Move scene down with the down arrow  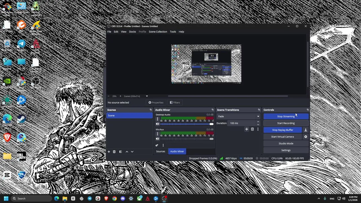point(132,152)
